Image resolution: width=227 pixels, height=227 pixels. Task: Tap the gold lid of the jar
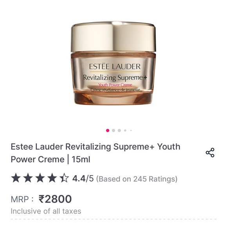click(x=113, y=37)
